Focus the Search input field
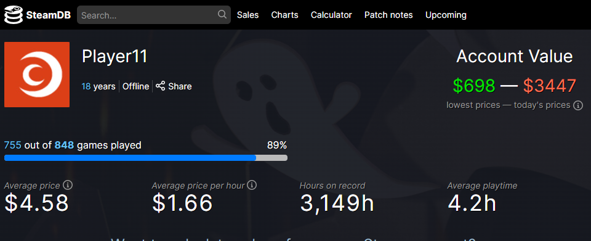The image size is (591, 241). coord(154,15)
